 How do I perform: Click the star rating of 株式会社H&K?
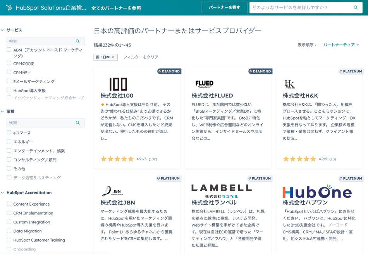(x=299, y=159)
